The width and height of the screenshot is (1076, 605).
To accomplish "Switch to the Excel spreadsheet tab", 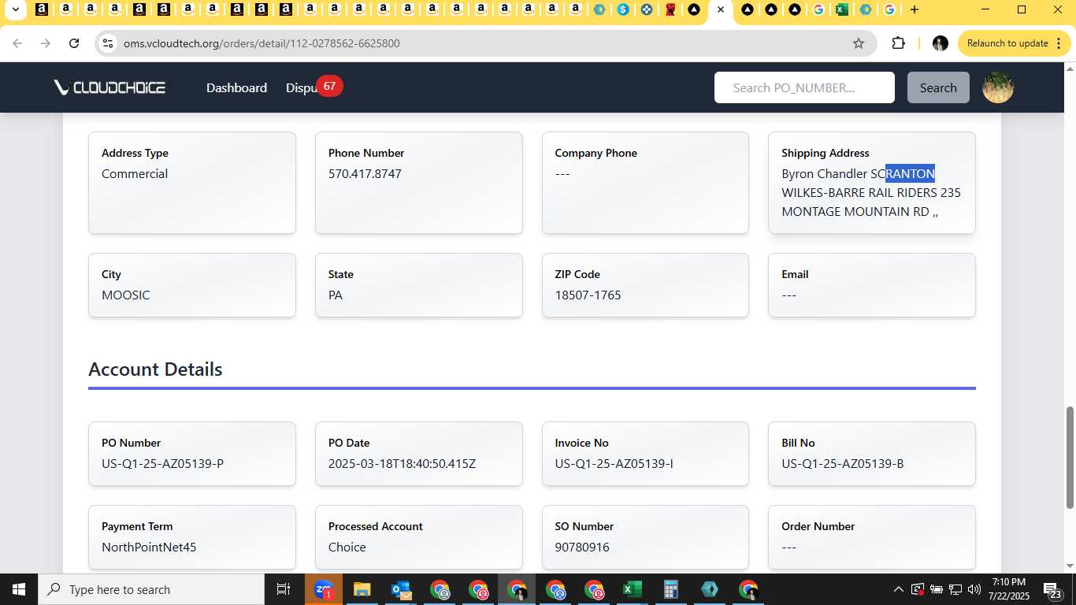I will (842, 9).
